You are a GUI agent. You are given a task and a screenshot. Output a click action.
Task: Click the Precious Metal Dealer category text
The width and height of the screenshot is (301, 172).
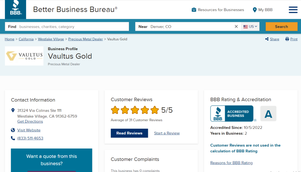(x=64, y=64)
